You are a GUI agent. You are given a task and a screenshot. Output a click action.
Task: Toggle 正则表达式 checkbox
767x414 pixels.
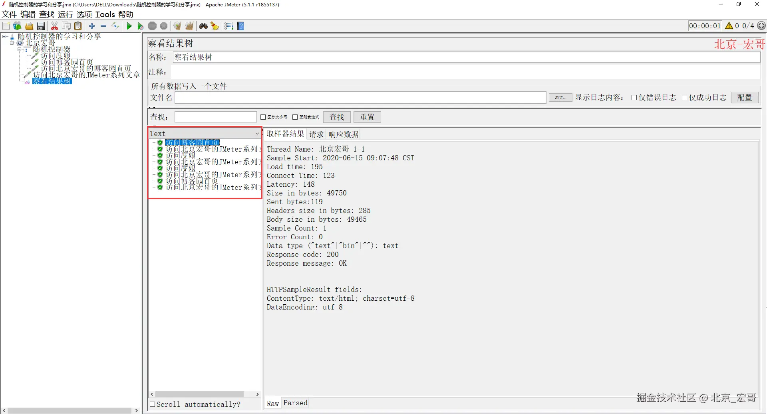295,117
